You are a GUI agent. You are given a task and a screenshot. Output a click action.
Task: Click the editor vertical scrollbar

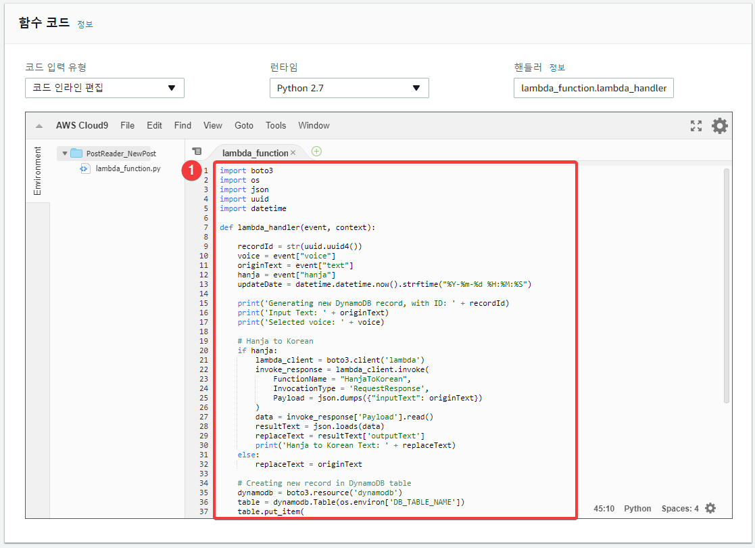tap(727, 286)
